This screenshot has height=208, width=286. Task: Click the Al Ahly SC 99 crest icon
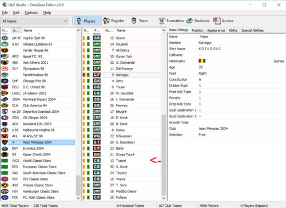point(5,136)
